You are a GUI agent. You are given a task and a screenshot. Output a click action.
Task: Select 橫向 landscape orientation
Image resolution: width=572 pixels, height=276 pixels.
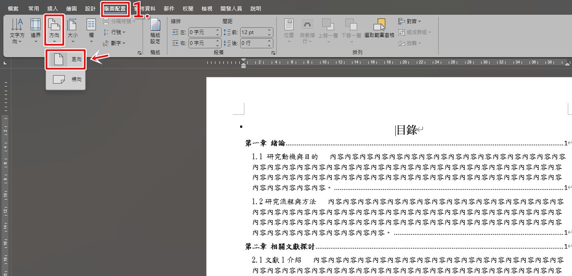pos(66,79)
